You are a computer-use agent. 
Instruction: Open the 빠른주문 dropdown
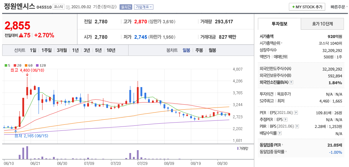pyautogui.click(x=339, y=7)
